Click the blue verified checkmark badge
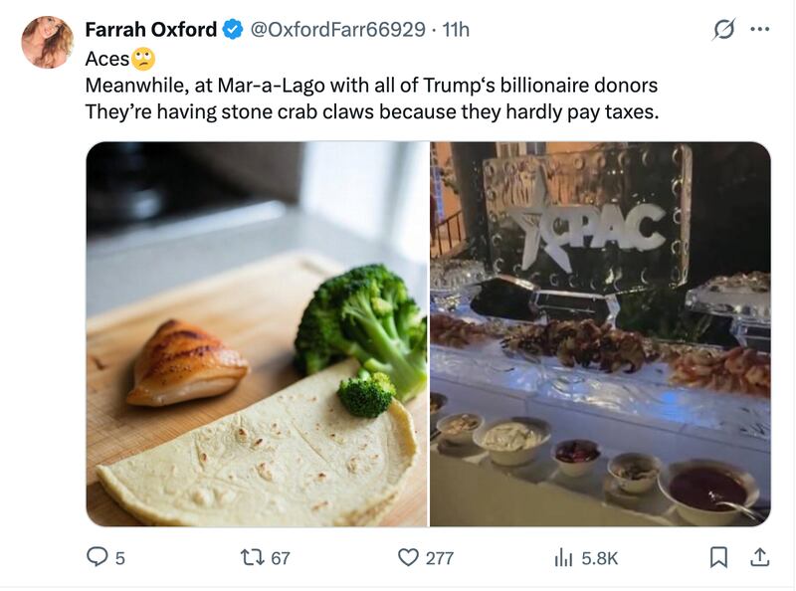Image resolution: width=796 pixels, height=591 pixels. click(232, 30)
